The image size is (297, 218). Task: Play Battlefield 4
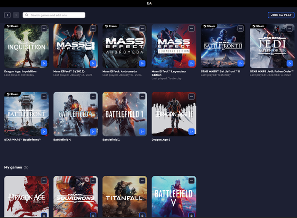click(x=93, y=131)
